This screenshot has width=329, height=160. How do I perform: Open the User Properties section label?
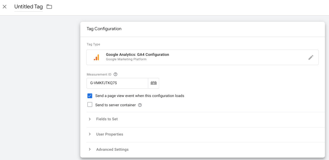point(110,134)
